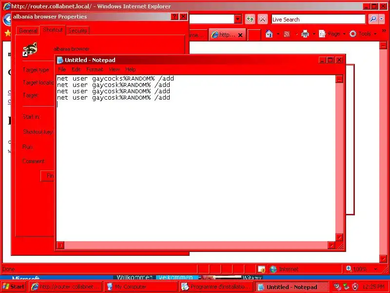Click the Shortcut key label in Properties
Image resolution: width=390 pixels, height=293 pixels.
[38, 131]
